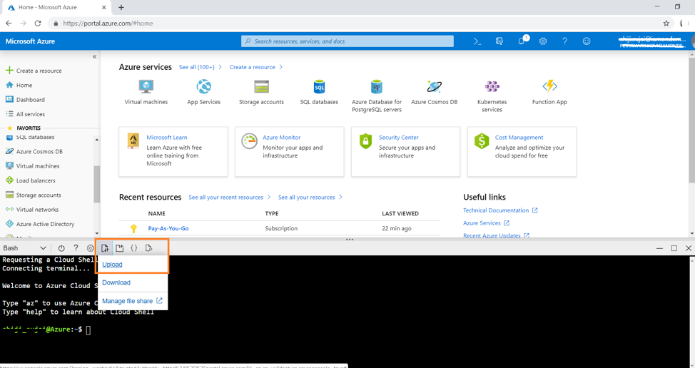
Task: Open Cloud Shell settings gear icon
Action: point(90,248)
